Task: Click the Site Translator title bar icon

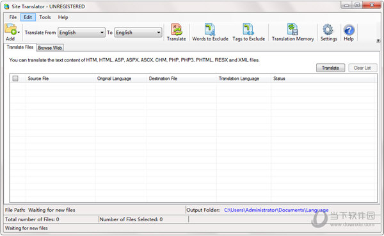Action: coord(6,6)
